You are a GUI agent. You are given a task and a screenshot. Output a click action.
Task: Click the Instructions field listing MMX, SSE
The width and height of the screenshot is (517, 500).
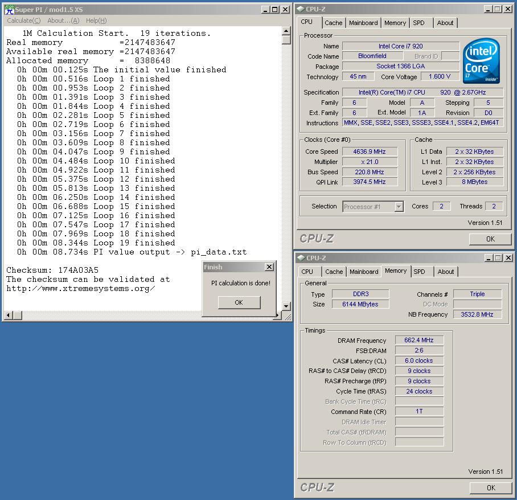pos(423,122)
